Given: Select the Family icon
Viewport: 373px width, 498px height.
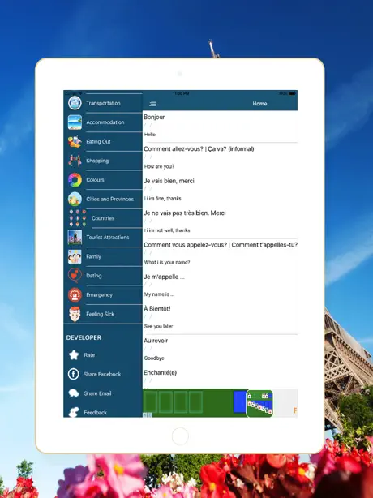Looking at the screenshot, I should point(75,256).
